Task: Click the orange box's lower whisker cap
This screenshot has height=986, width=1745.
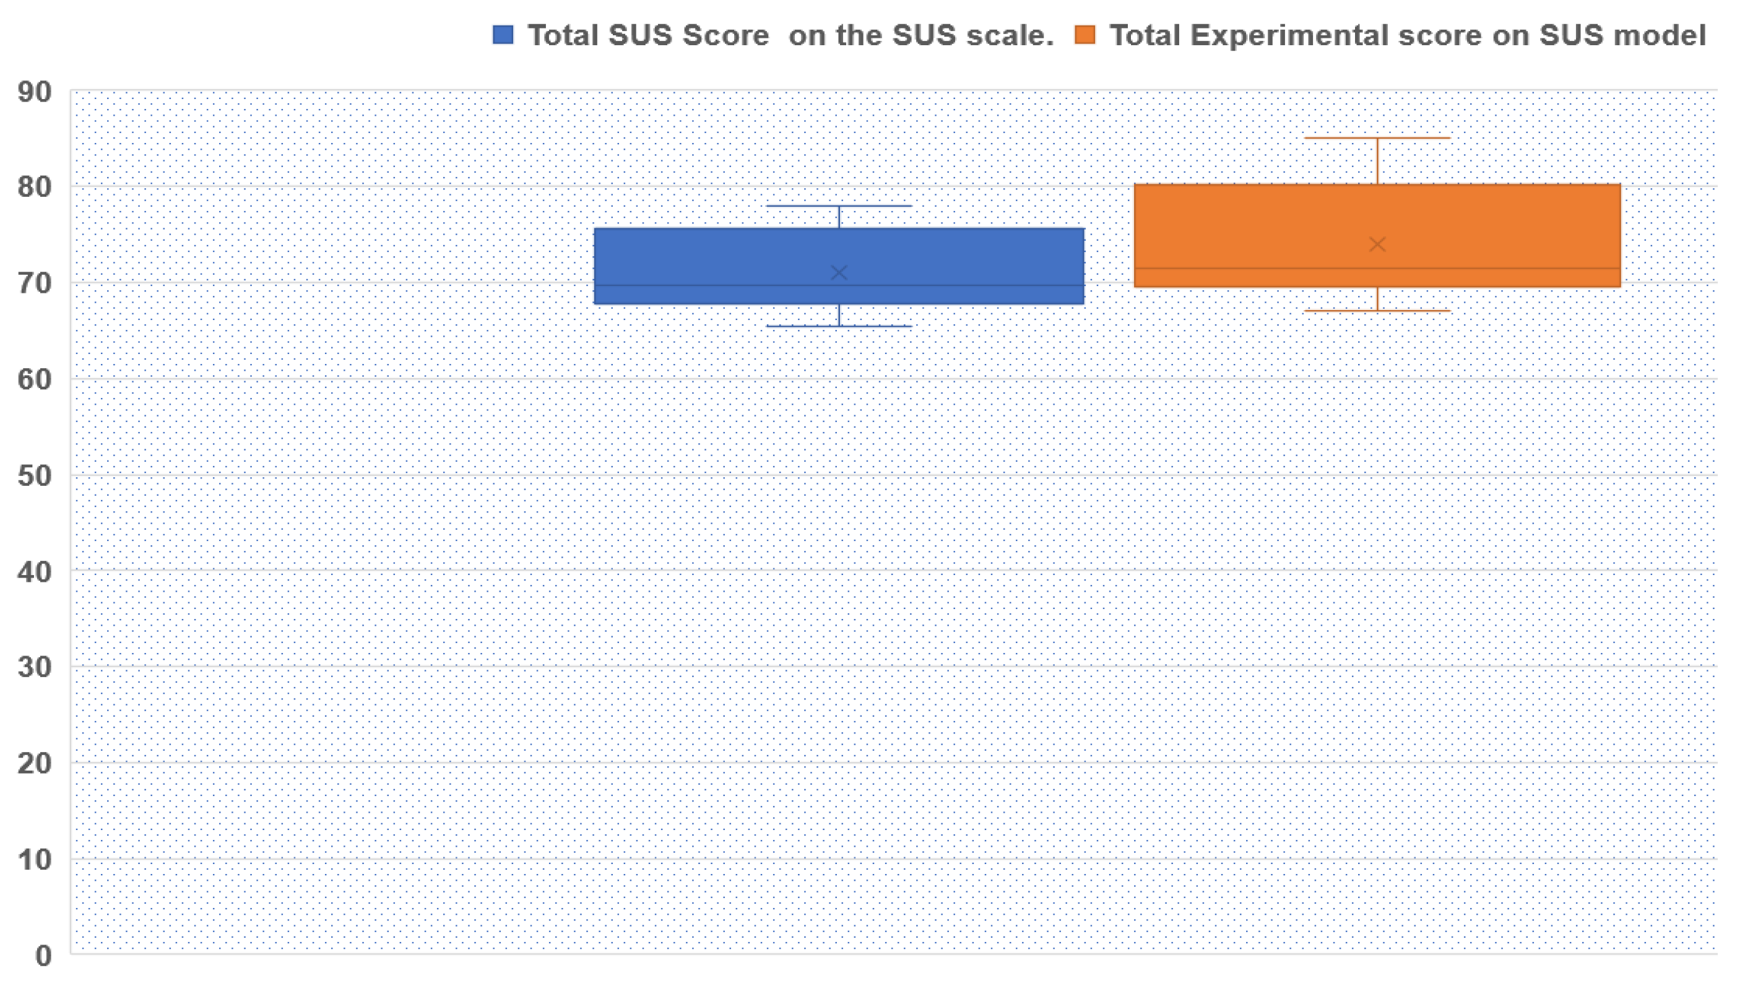Action: tap(1377, 311)
